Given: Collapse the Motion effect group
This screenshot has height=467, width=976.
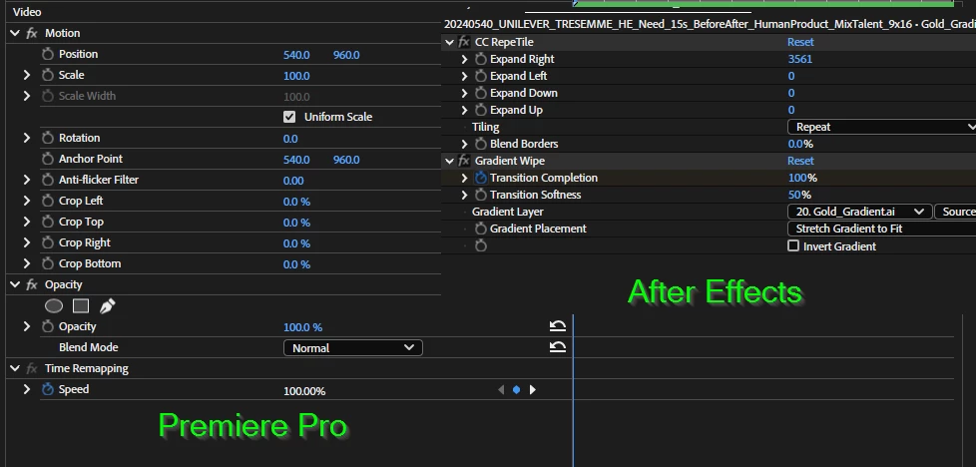Looking at the screenshot, I should tap(15, 33).
